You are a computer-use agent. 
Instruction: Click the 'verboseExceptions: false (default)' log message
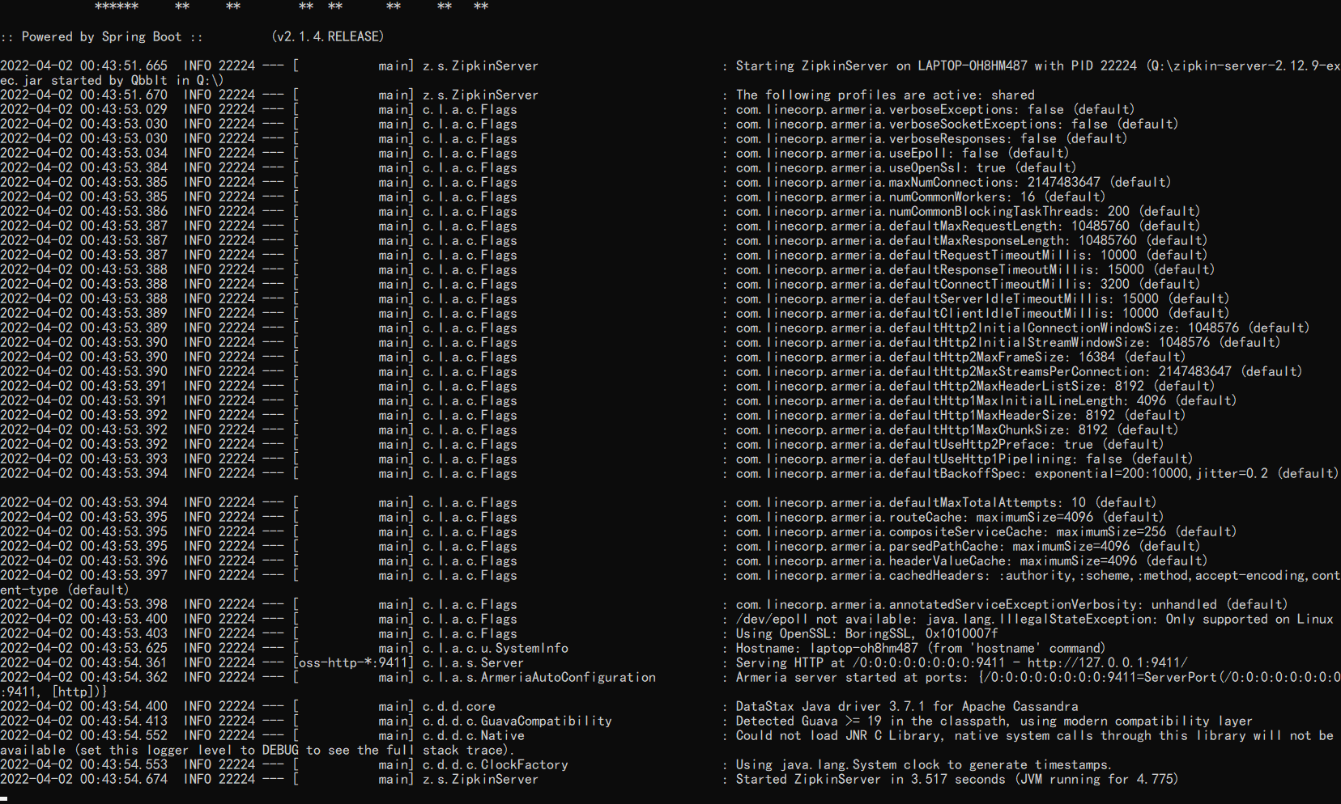[x=935, y=109]
